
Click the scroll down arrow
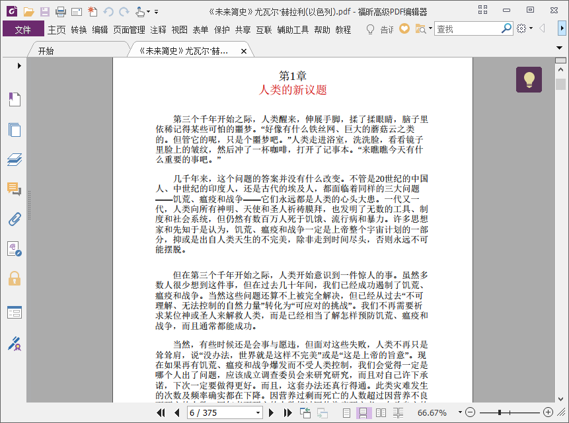[x=560, y=399]
